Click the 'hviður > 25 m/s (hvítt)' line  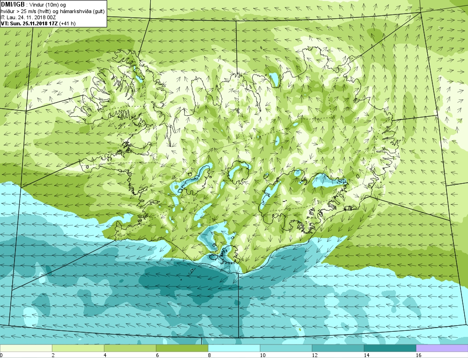click(52, 11)
